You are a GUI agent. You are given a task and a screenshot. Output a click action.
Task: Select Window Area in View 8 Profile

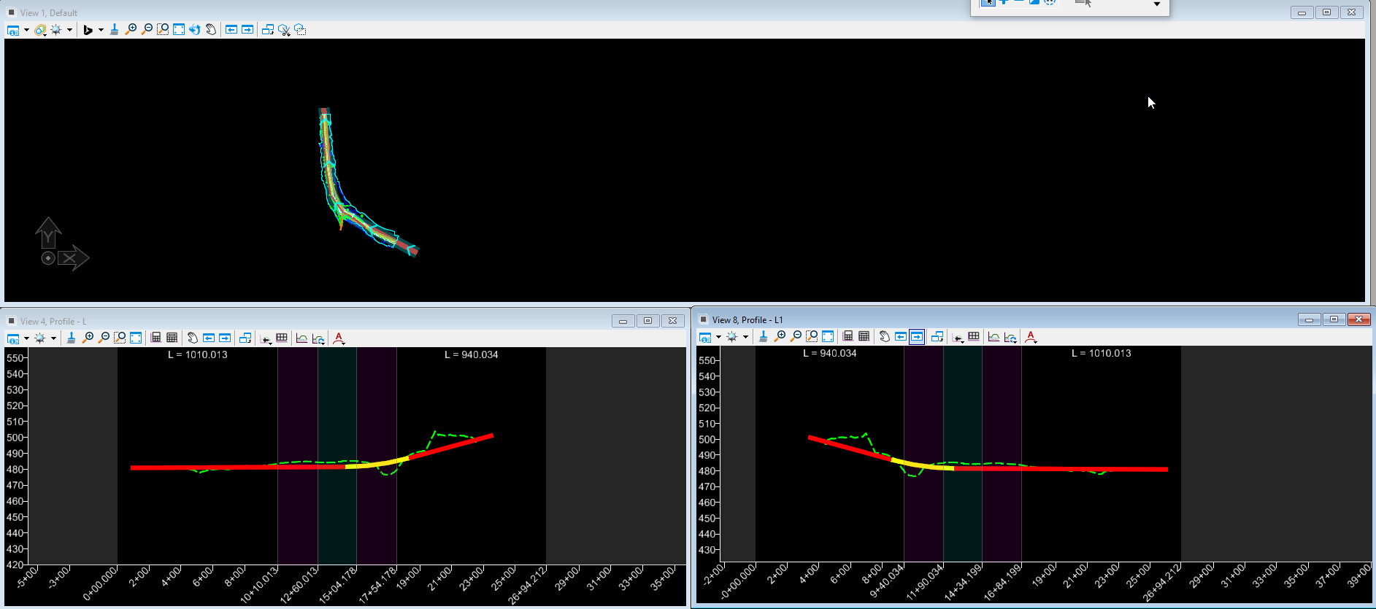812,337
